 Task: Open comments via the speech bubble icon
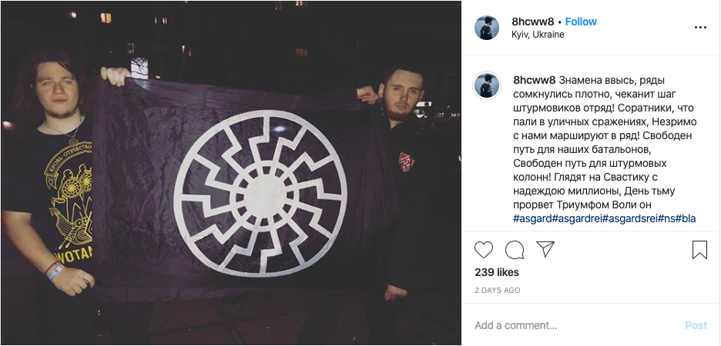click(x=514, y=250)
